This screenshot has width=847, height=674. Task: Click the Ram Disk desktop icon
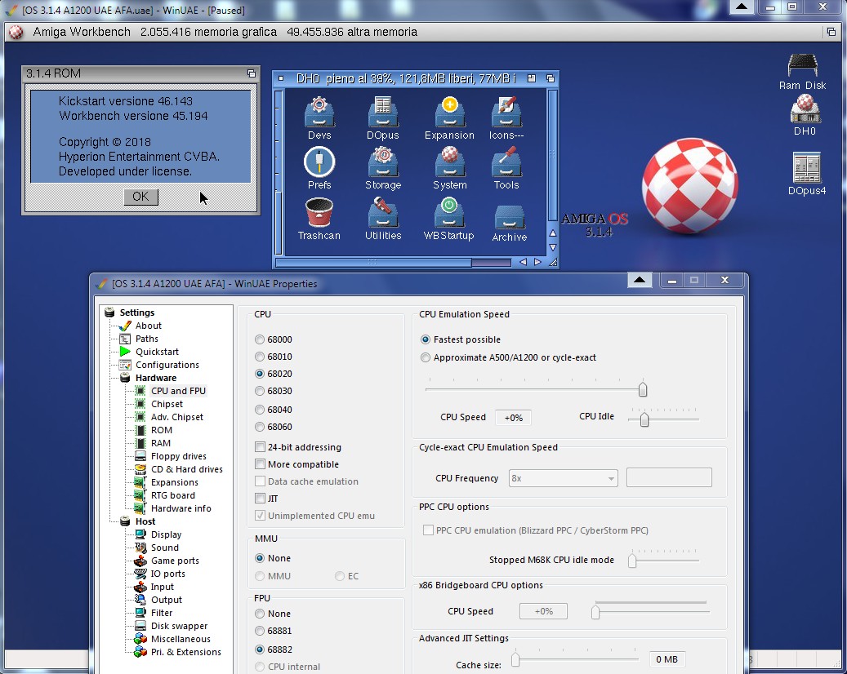[802, 67]
